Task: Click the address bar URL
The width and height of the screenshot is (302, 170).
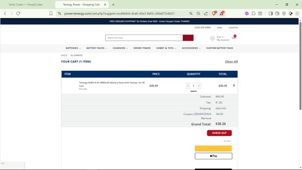Action: [x=119, y=14]
